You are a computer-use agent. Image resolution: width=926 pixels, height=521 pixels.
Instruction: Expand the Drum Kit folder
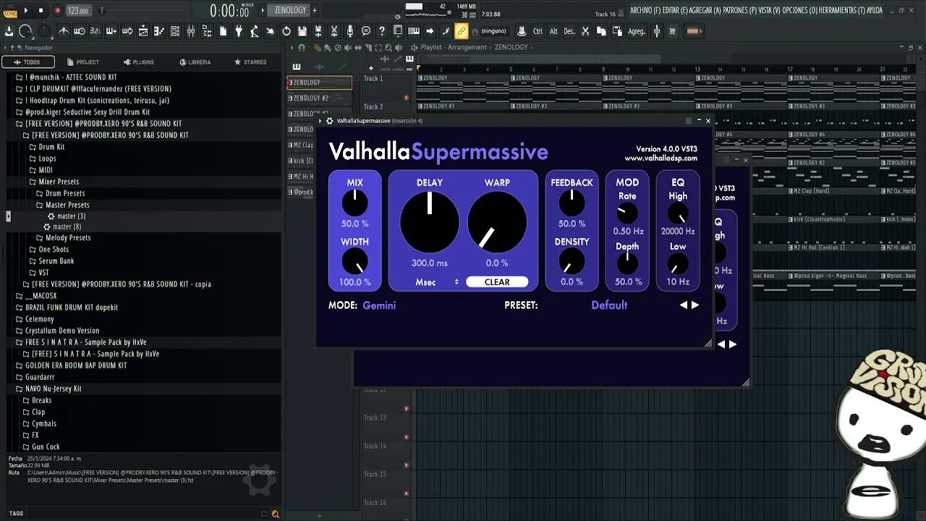51,147
